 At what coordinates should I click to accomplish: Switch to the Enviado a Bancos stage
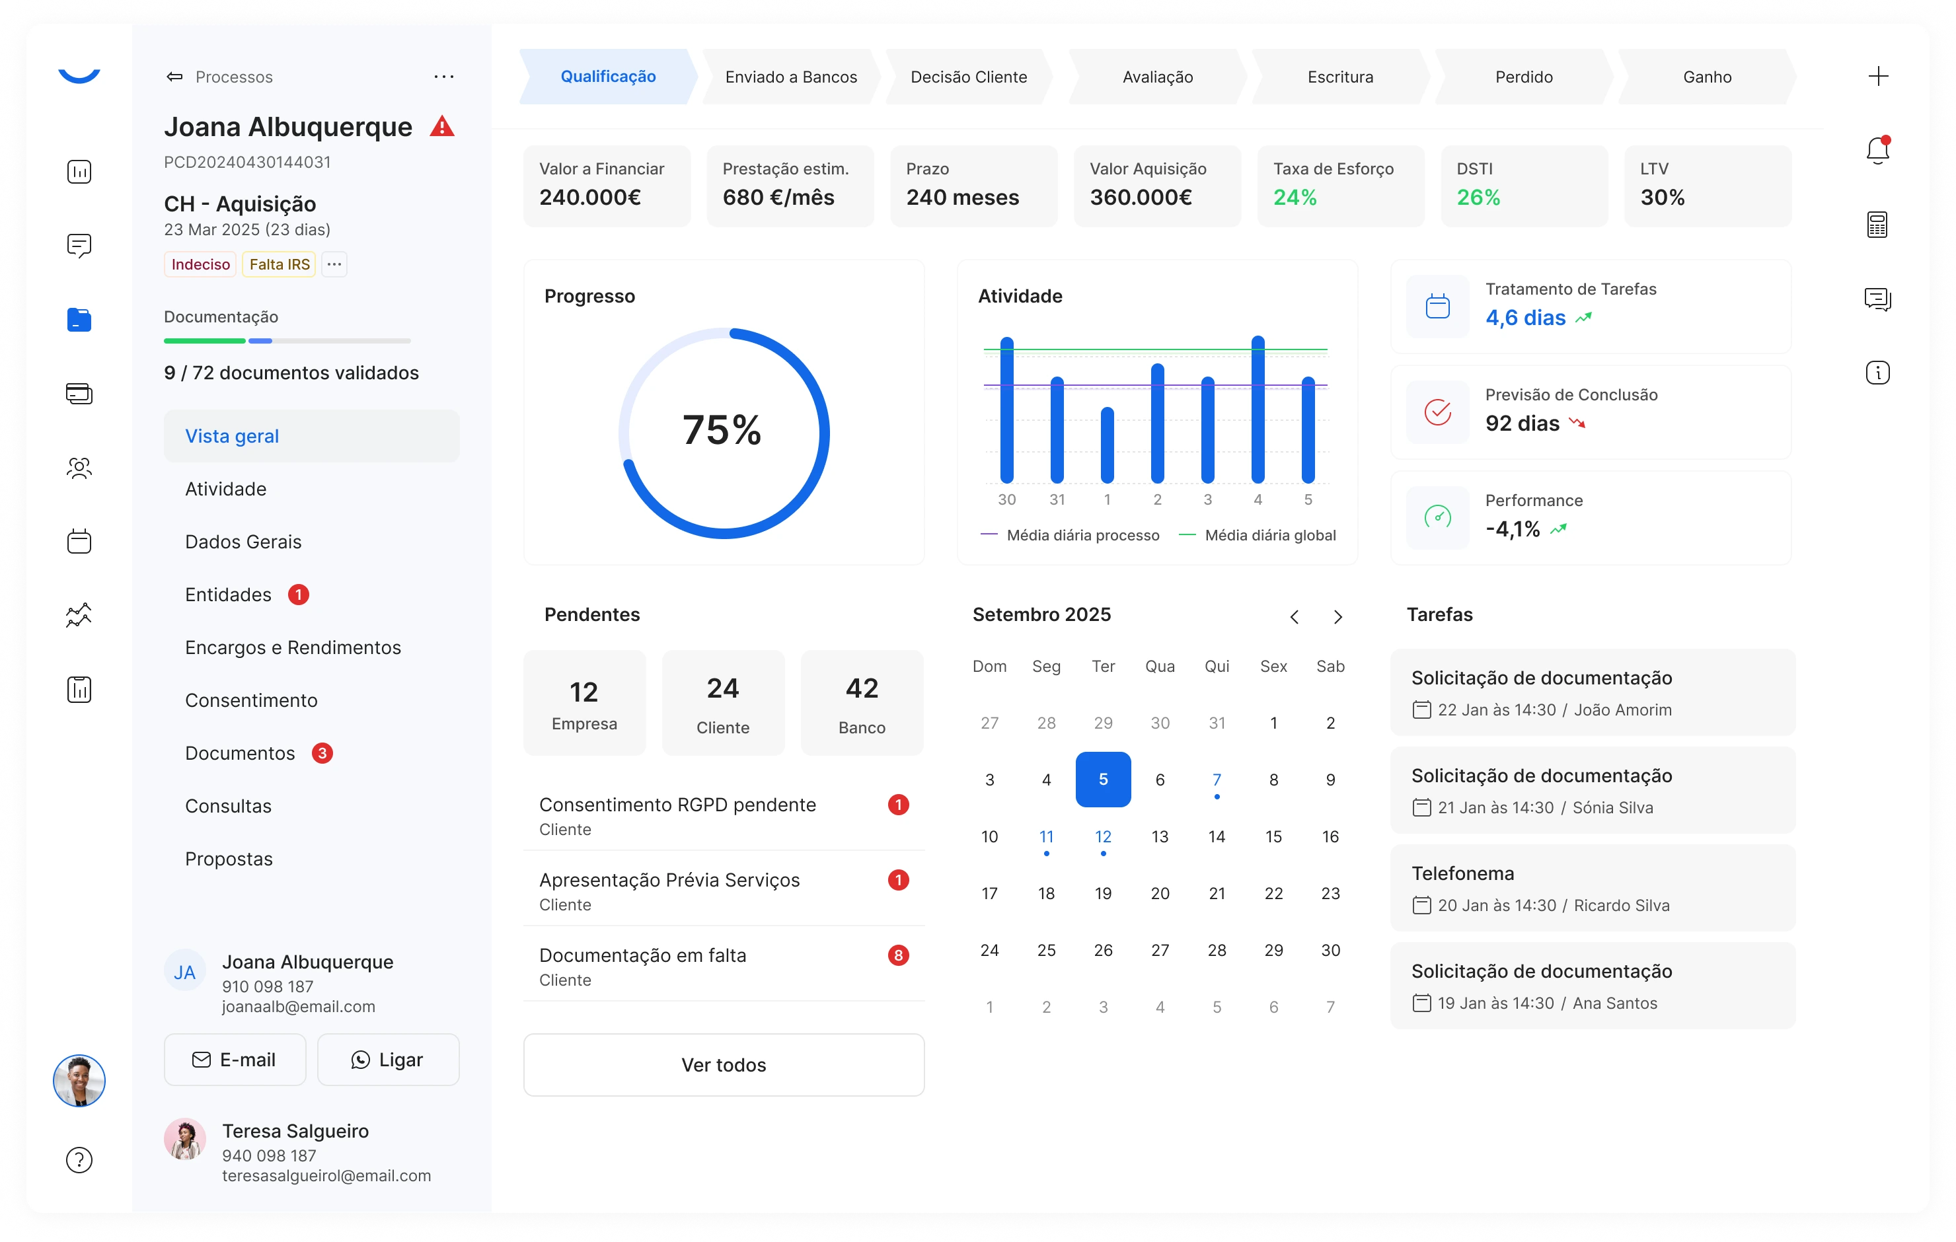(x=791, y=77)
